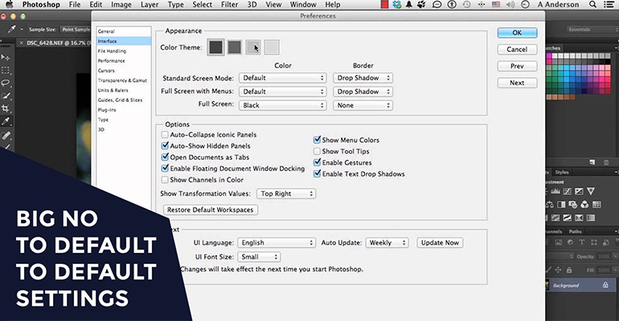Open the Filter menu
The height and width of the screenshot is (321, 619).
[229, 5]
